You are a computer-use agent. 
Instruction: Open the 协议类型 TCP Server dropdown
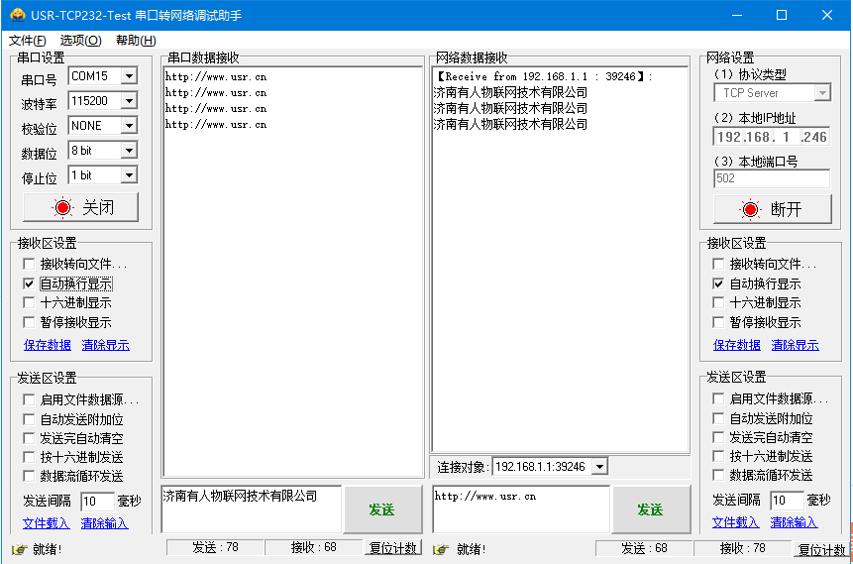822,93
